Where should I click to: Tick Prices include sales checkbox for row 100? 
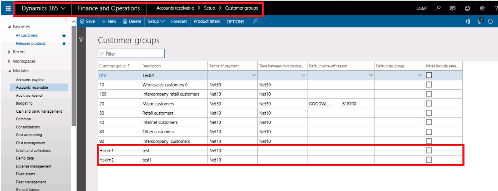point(429,94)
